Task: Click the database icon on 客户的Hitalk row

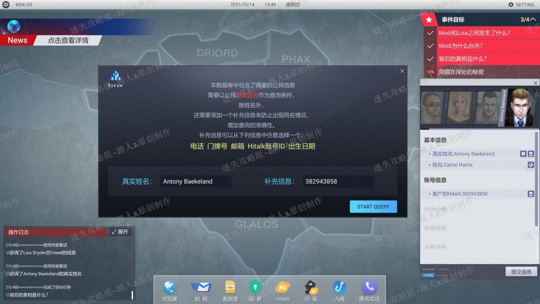Action: coord(530,194)
